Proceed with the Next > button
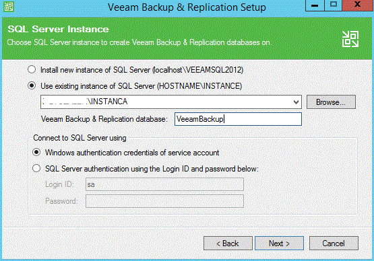 279,243
